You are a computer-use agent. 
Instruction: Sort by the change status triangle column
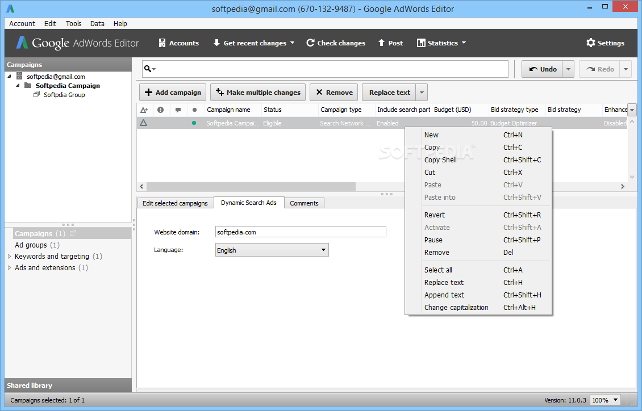(x=144, y=110)
